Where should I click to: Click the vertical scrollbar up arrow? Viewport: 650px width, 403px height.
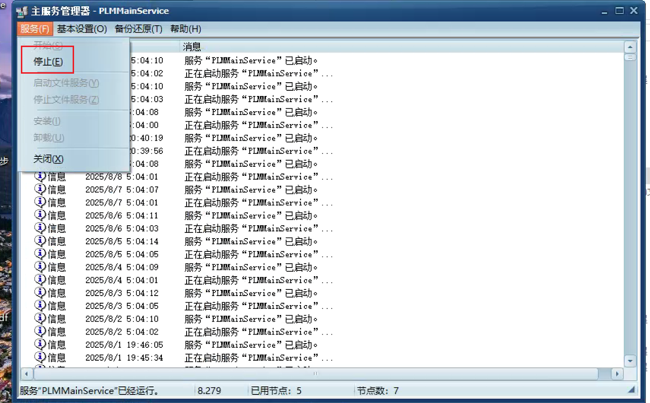pyautogui.click(x=630, y=47)
